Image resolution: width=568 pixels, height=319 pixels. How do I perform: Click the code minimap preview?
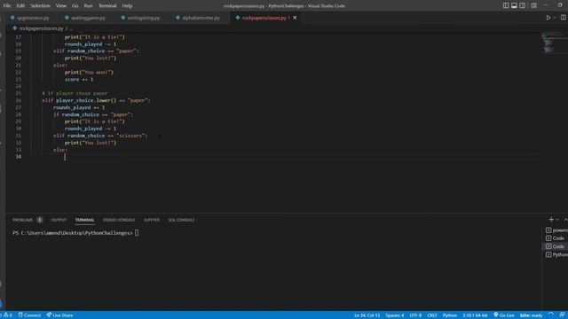[x=553, y=43]
